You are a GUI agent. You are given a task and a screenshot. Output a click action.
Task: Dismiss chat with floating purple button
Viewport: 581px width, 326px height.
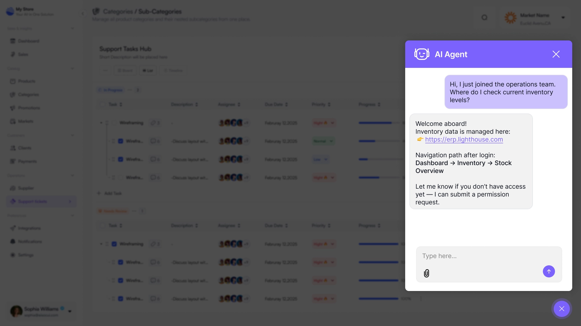[x=562, y=308]
